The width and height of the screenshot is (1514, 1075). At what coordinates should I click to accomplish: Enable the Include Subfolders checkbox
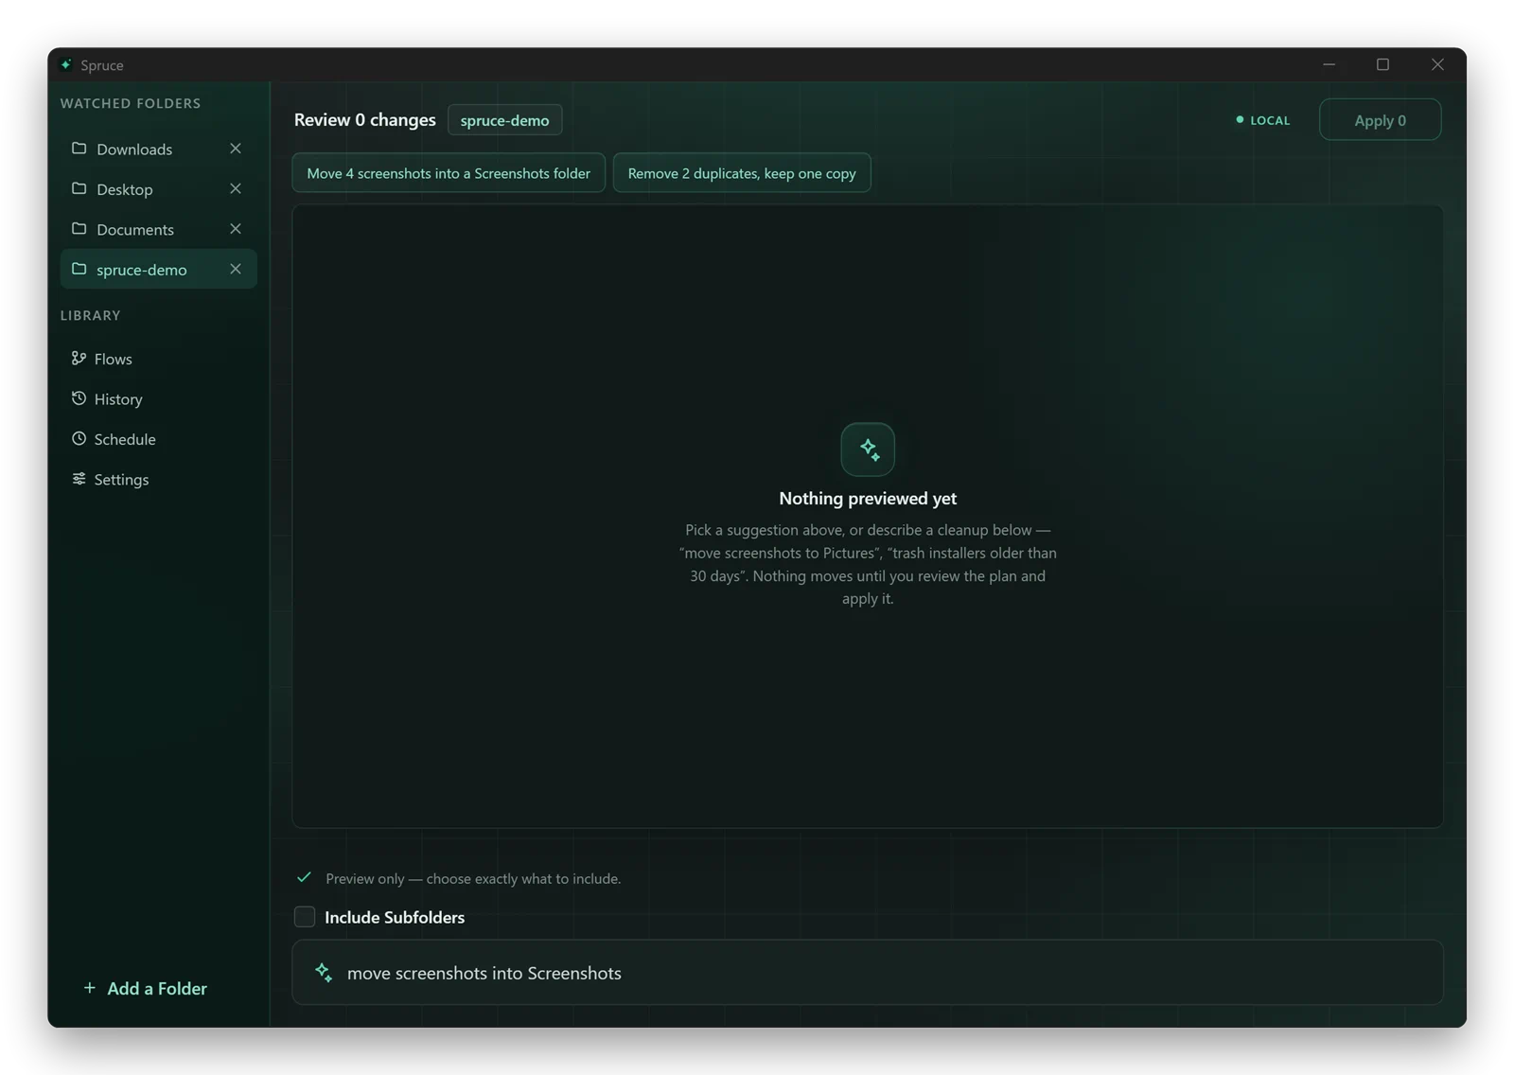pos(305,917)
